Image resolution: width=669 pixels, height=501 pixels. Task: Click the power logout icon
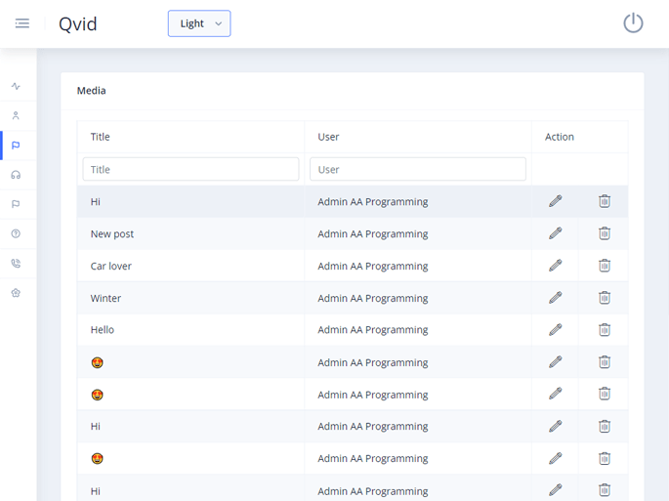(x=633, y=23)
